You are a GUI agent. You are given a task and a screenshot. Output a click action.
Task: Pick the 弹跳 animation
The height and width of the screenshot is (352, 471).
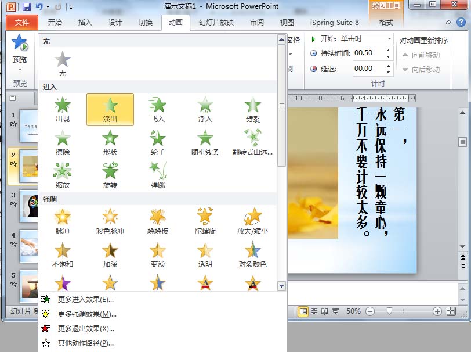[x=158, y=175]
